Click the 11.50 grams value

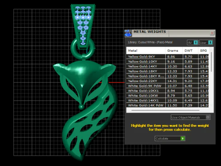(172, 105)
